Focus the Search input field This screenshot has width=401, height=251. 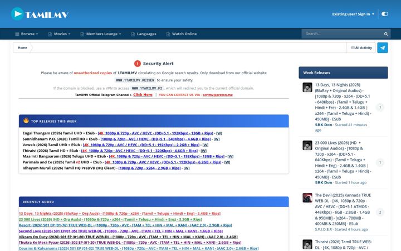click(x=343, y=34)
